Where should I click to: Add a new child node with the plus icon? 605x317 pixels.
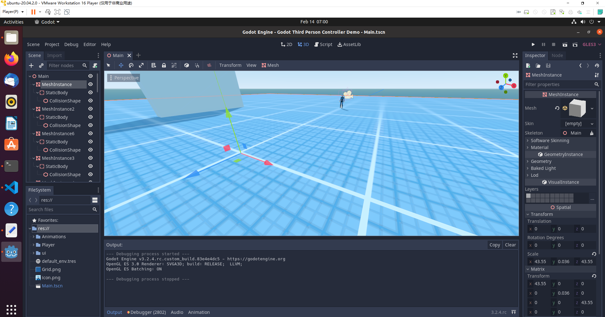pyautogui.click(x=31, y=65)
